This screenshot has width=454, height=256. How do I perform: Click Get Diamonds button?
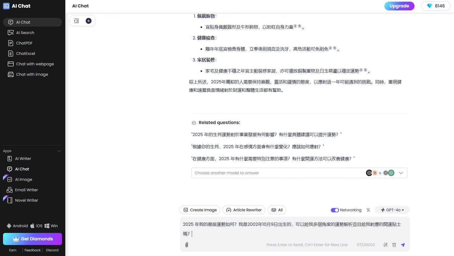pos(32,239)
